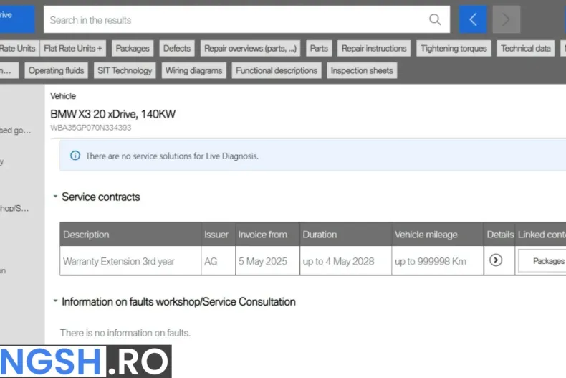Go back with the blue left arrow
The image size is (566, 378).
(x=473, y=19)
